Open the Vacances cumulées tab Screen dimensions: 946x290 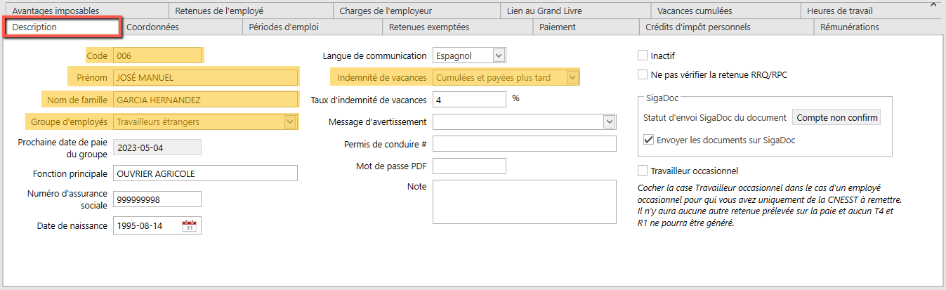coord(724,11)
